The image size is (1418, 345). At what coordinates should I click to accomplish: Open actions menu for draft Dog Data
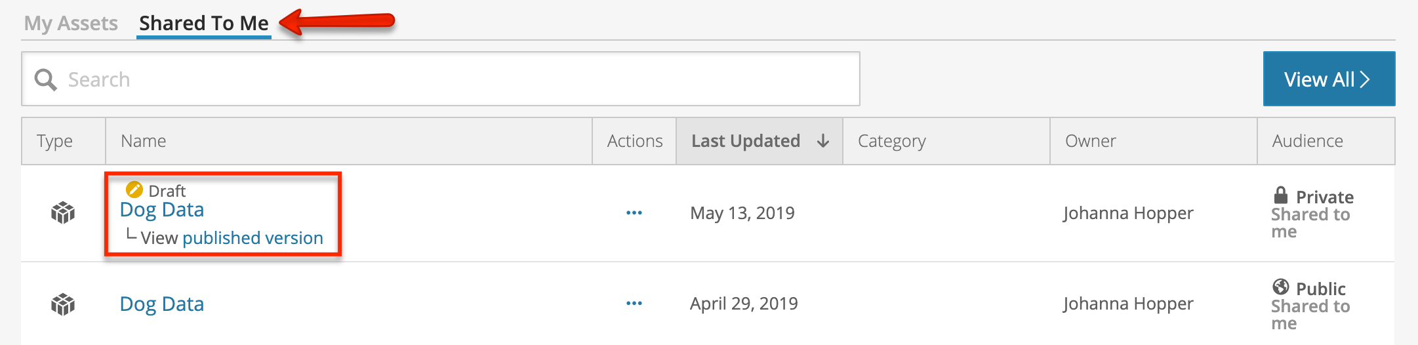[x=634, y=213]
